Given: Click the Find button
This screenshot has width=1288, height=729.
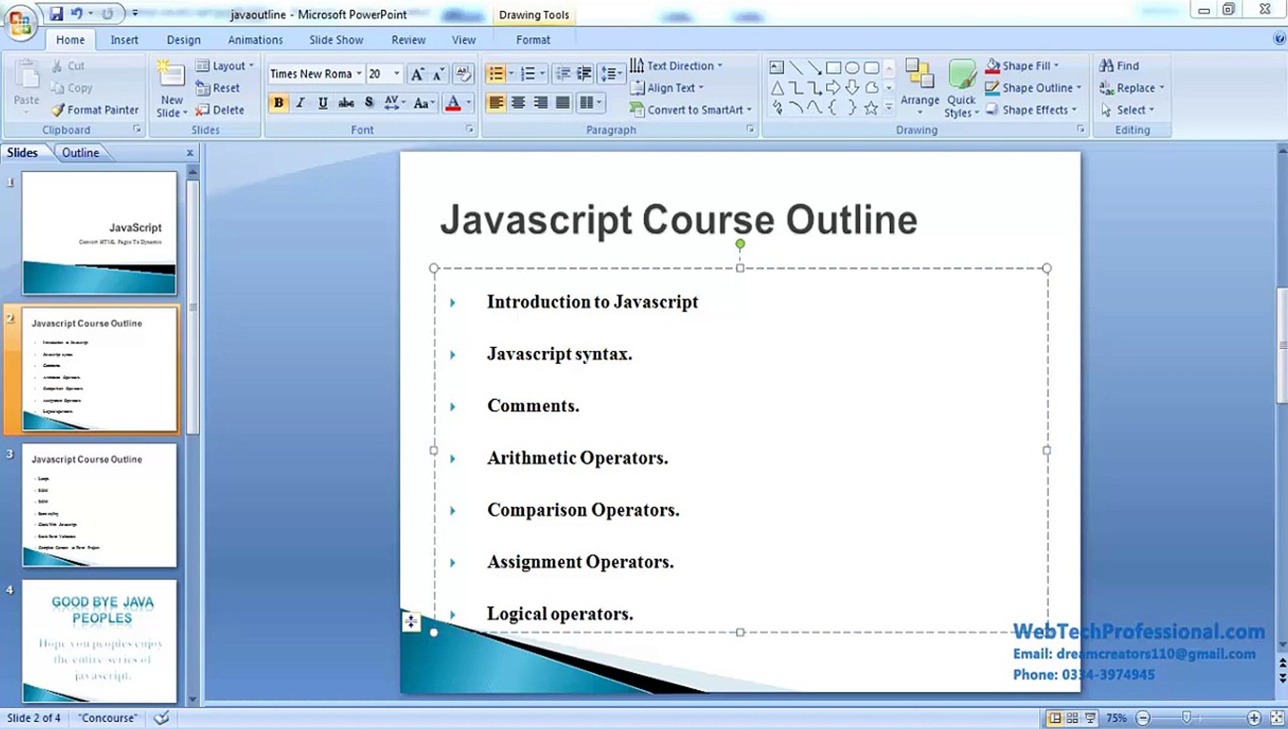Looking at the screenshot, I should coord(1119,65).
